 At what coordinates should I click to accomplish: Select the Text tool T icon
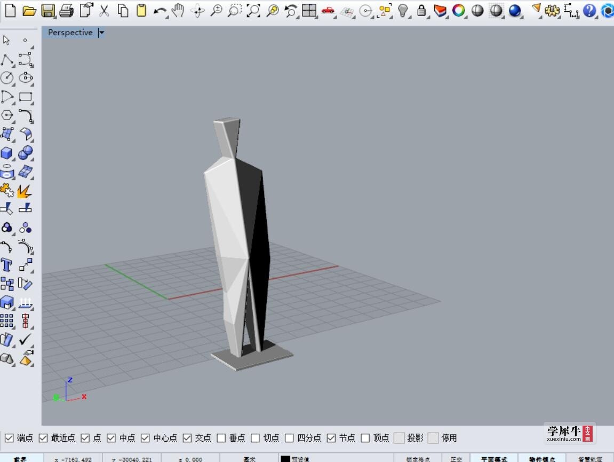tap(6, 265)
